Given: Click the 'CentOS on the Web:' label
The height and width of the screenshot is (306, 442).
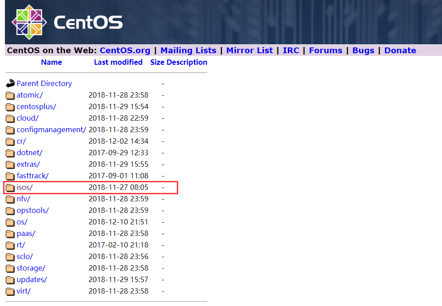Looking at the screenshot, I should coord(52,51).
